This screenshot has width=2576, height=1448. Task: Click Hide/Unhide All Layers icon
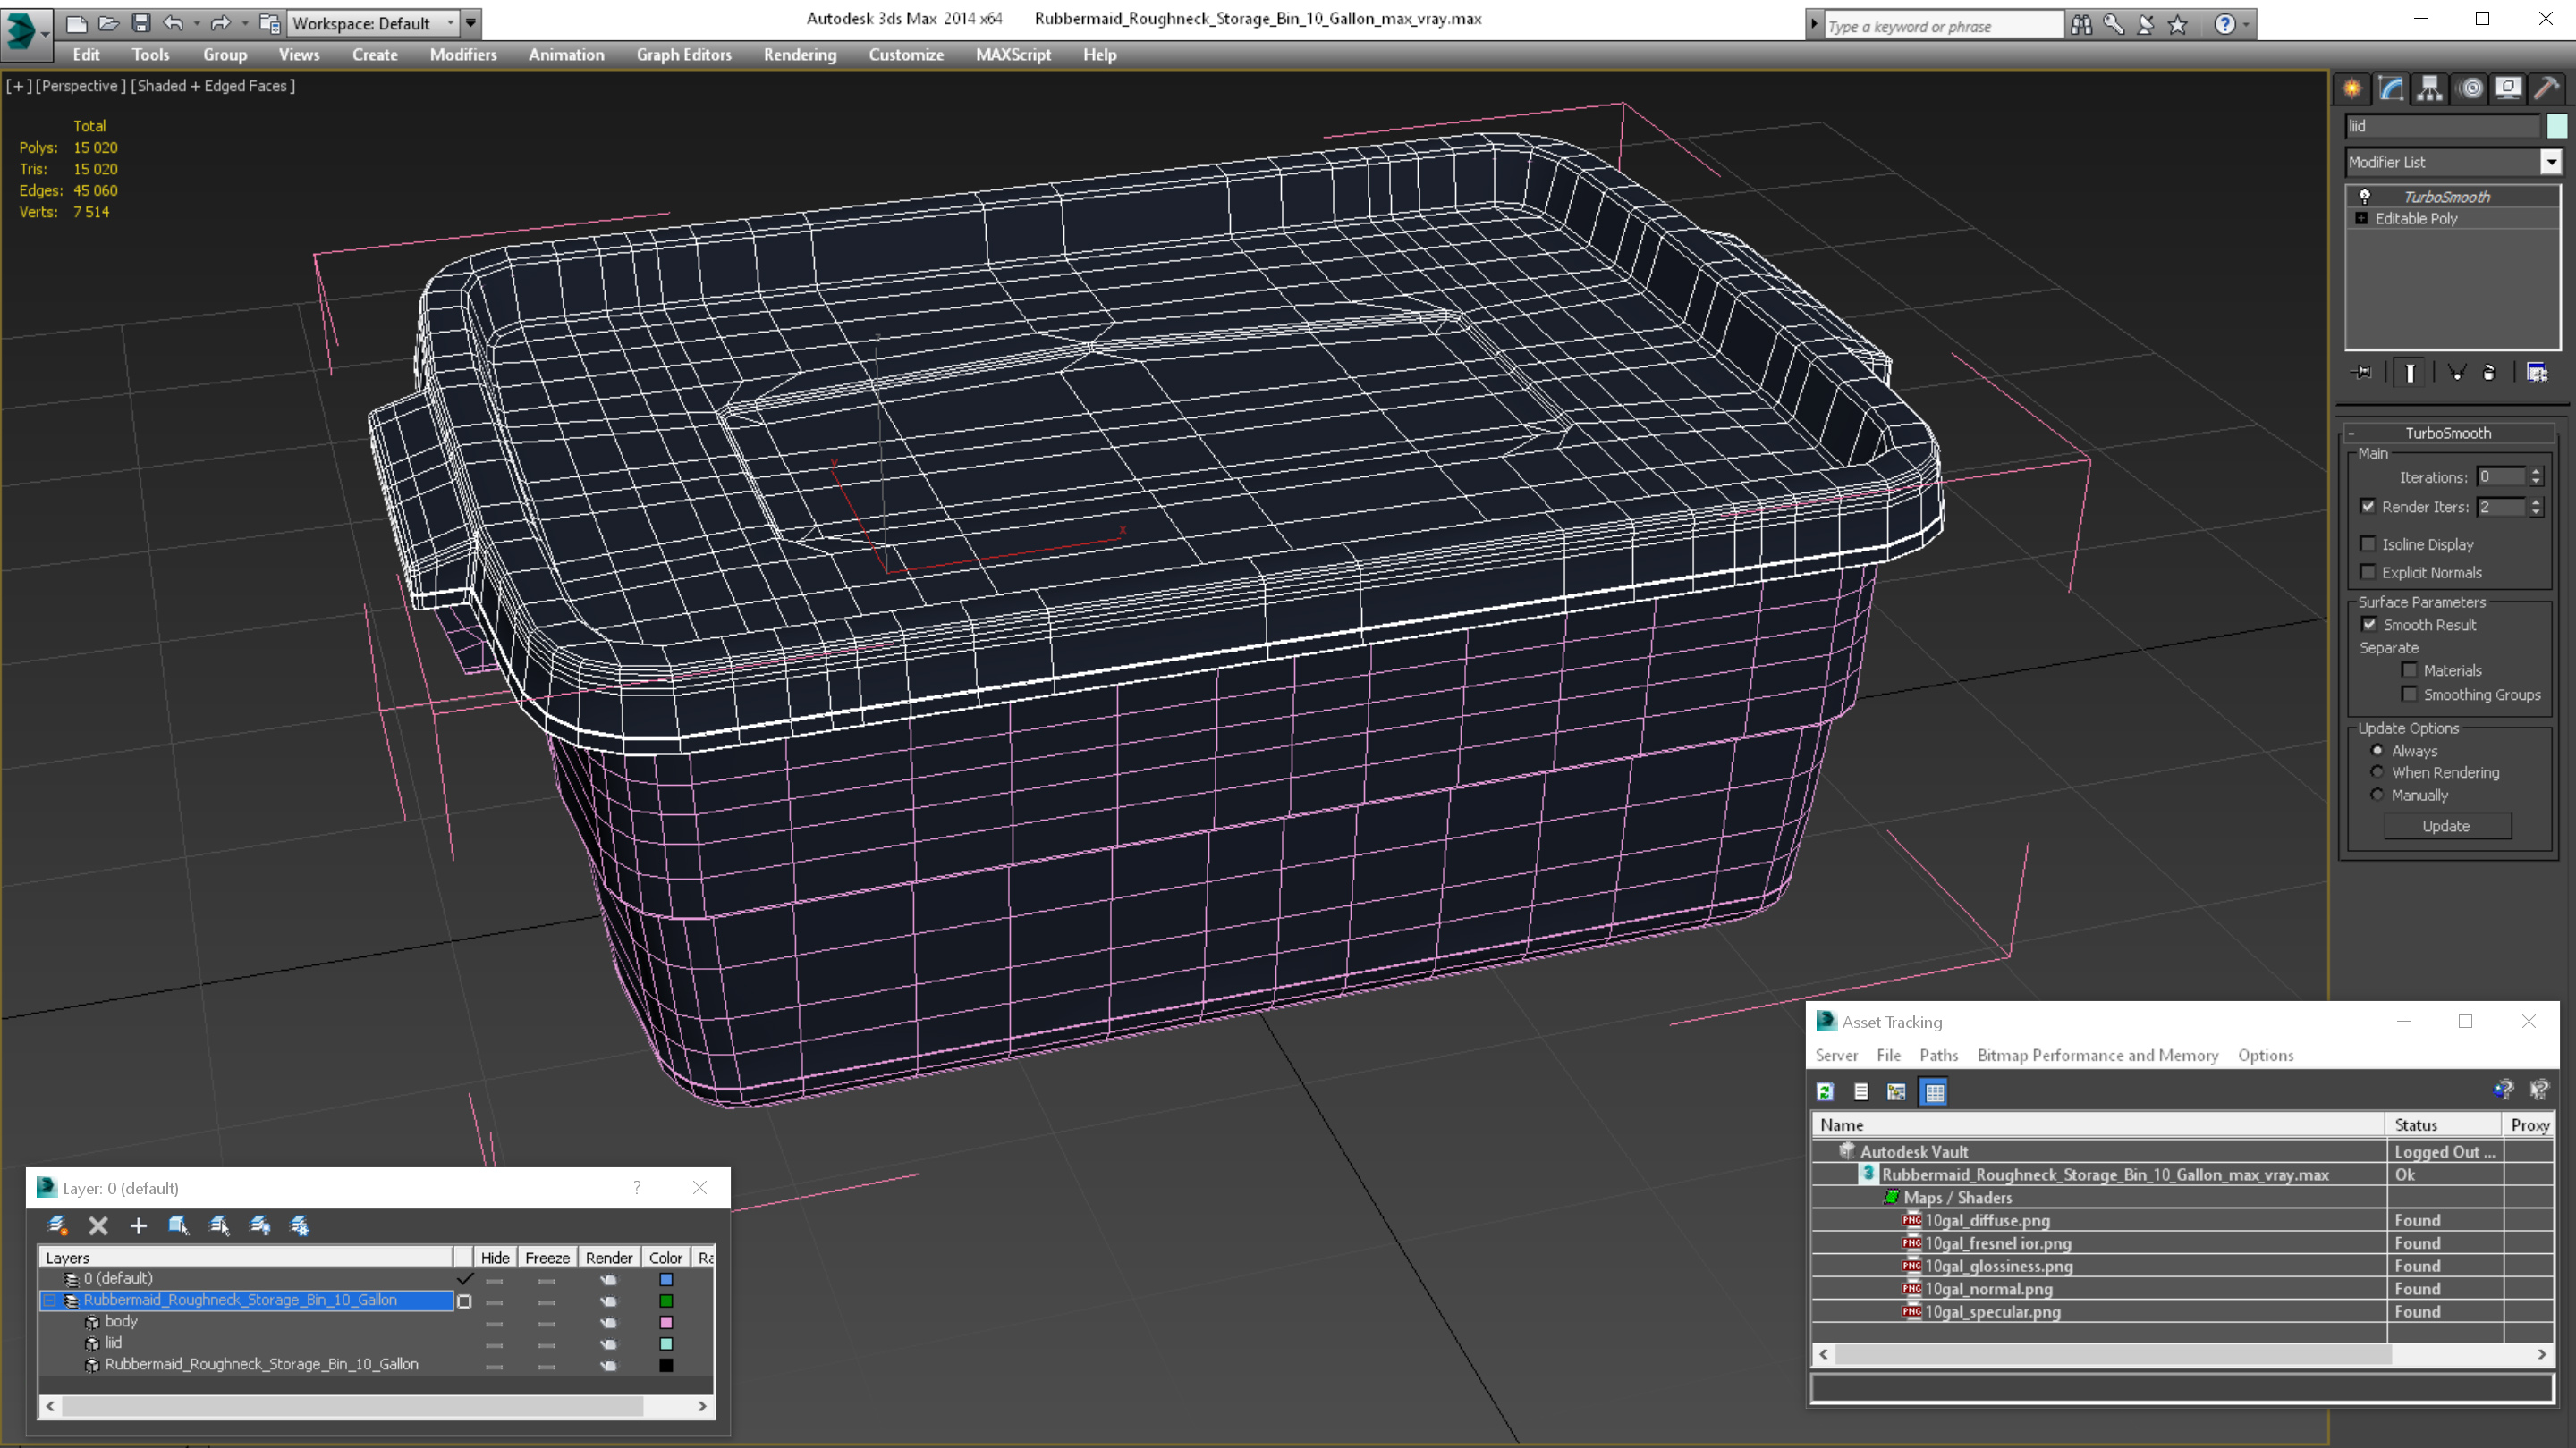pos(260,1225)
